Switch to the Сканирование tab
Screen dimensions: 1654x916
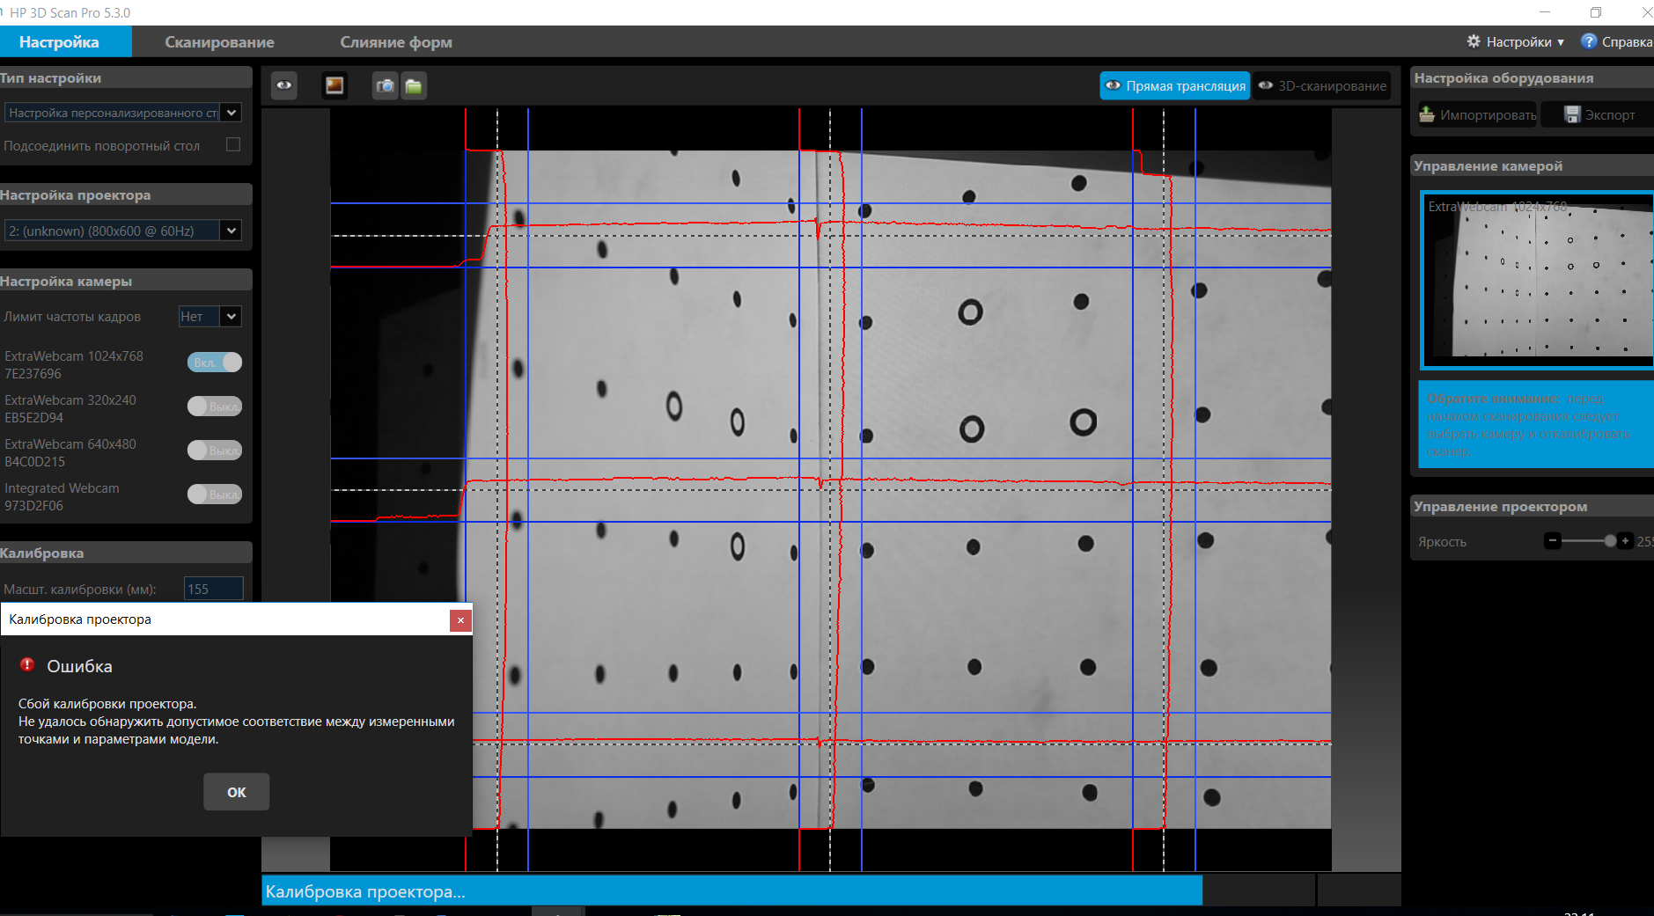tap(219, 42)
